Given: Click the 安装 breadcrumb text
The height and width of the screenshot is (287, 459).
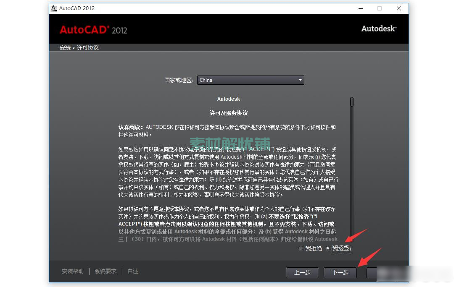Looking at the screenshot, I should point(65,48).
